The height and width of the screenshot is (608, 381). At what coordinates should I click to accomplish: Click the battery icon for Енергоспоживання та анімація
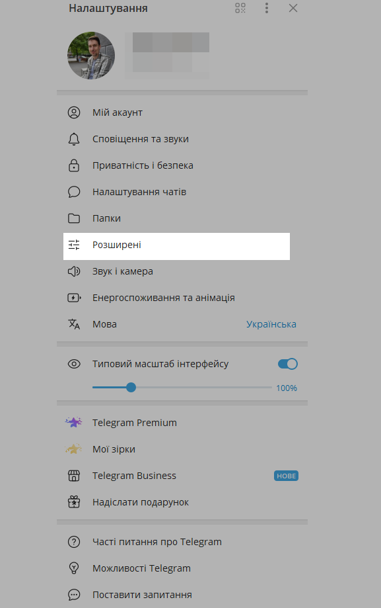pyautogui.click(x=74, y=298)
